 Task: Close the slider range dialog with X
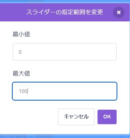tap(119, 12)
